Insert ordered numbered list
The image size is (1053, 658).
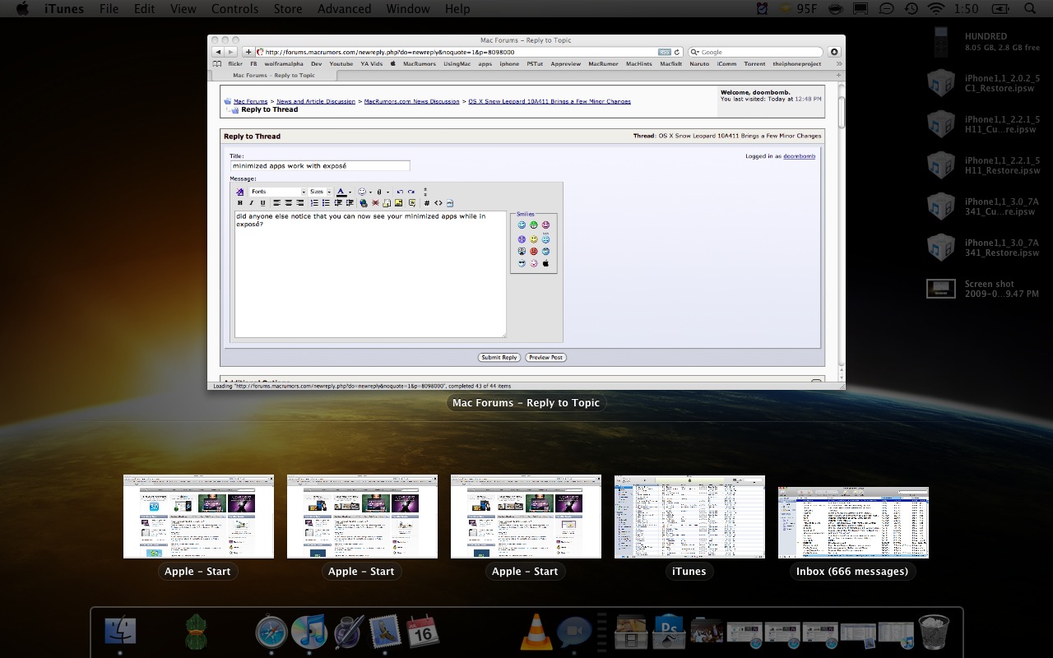point(314,202)
